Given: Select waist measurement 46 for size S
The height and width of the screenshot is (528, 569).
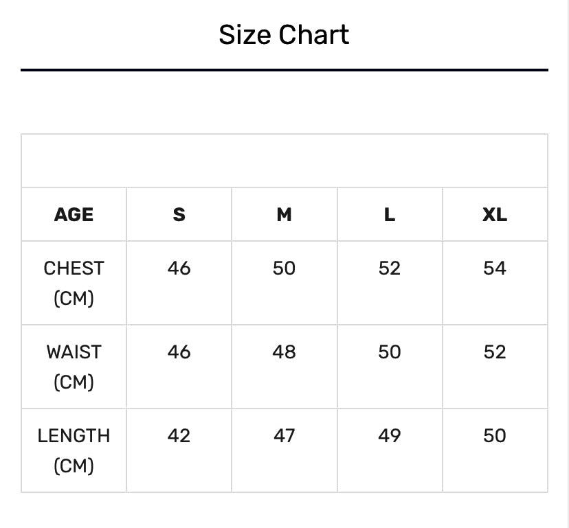Looking at the screenshot, I should (x=179, y=352).
